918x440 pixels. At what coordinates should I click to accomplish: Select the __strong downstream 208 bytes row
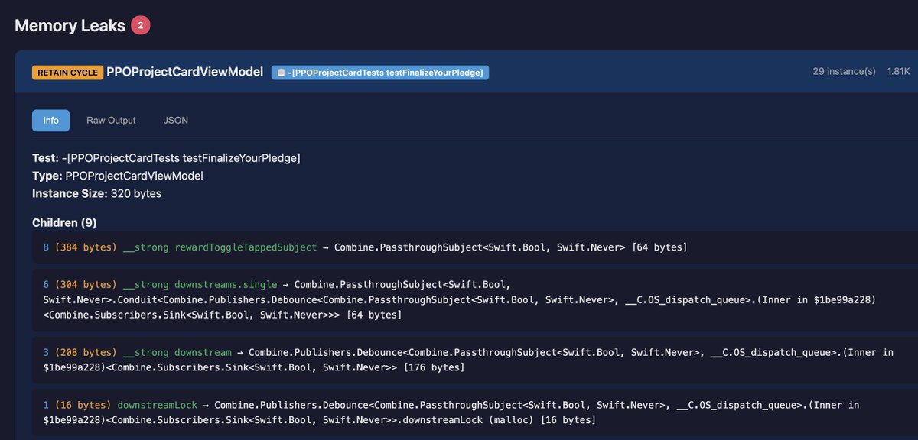click(475, 360)
